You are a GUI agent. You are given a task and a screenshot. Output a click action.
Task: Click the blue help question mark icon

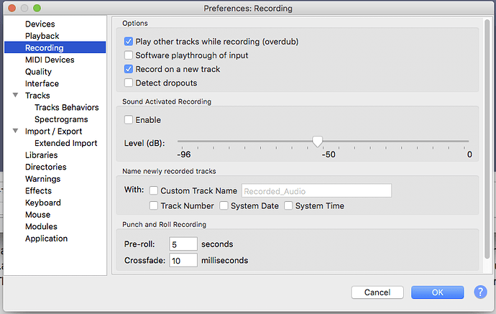tap(480, 292)
